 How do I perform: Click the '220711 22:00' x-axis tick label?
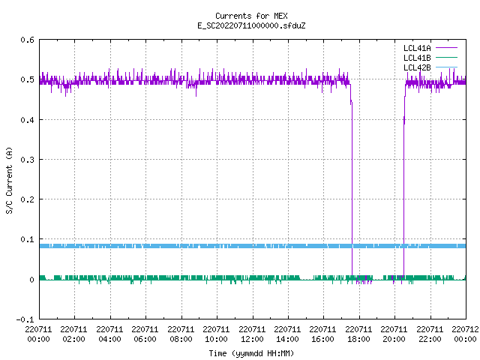tap(430, 334)
